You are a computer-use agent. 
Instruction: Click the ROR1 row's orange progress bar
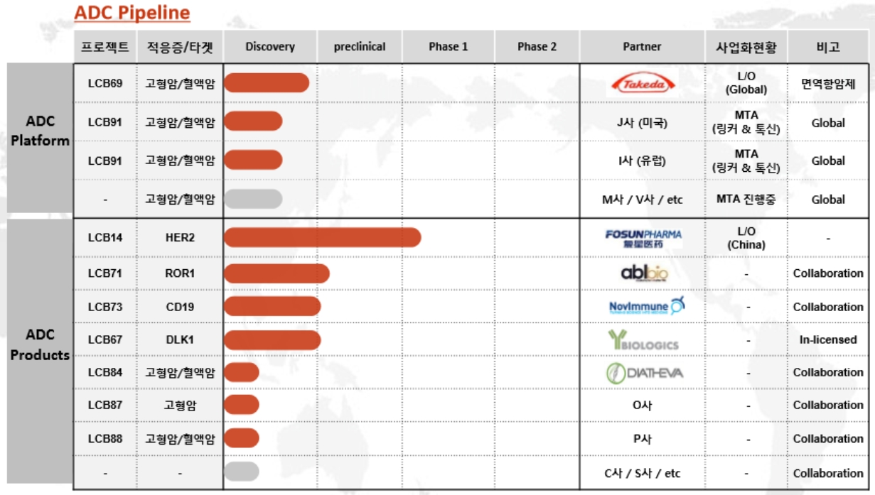point(277,273)
